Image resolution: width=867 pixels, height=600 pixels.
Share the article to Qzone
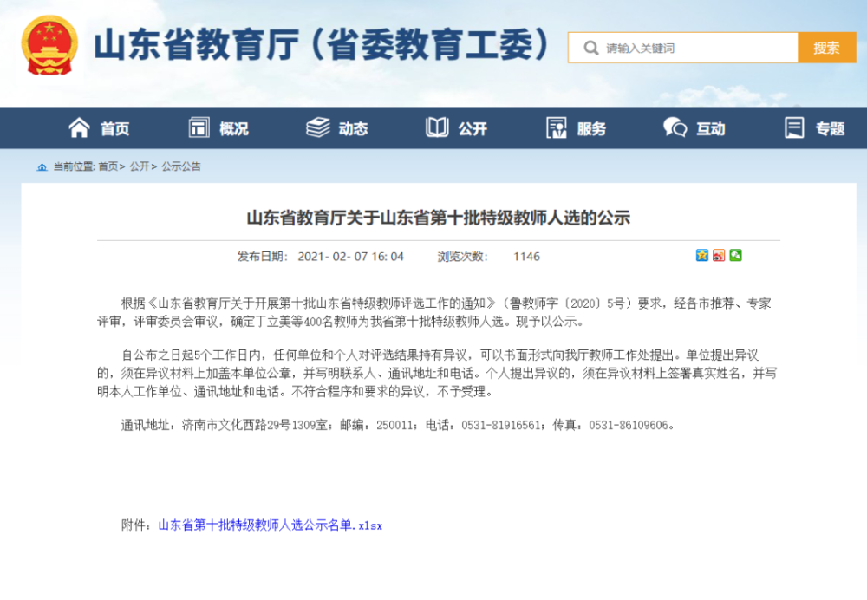point(701,256)
